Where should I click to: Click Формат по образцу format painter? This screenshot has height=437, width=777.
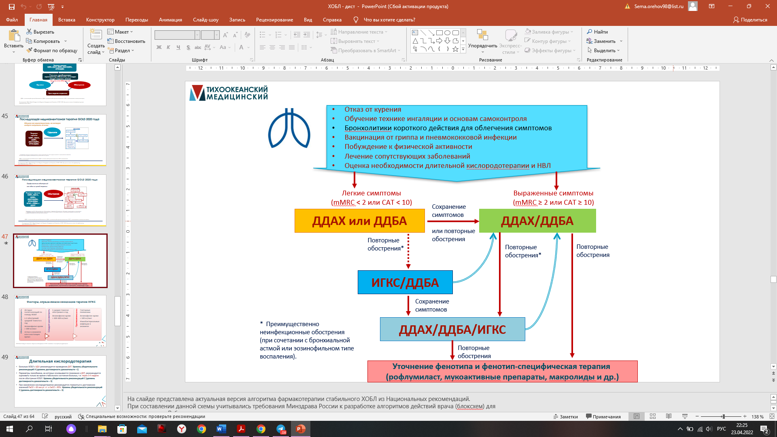pos(52,51)
